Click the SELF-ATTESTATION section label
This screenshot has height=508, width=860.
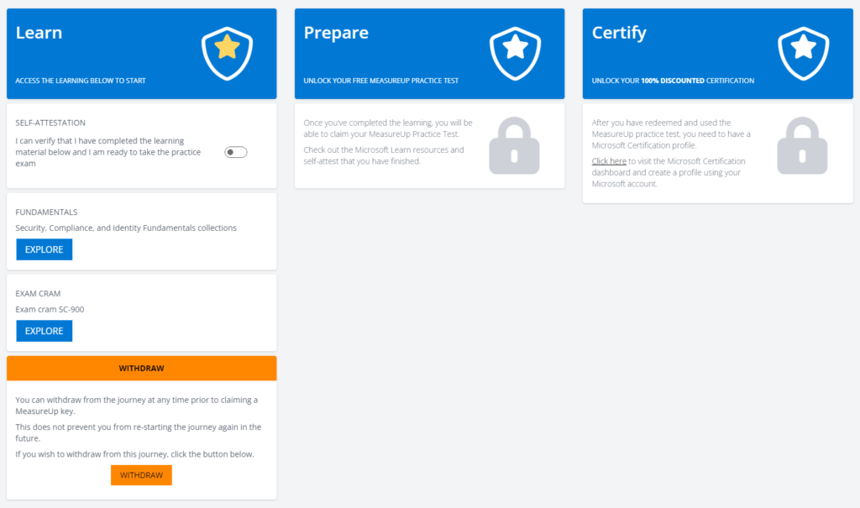click(50, 123)
